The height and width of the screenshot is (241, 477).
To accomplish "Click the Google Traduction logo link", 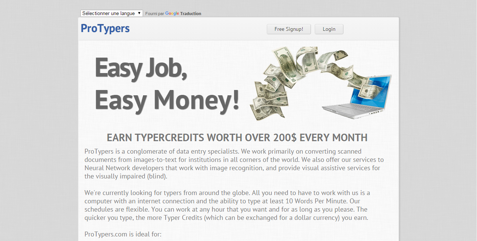I will [x=183, y=14].
